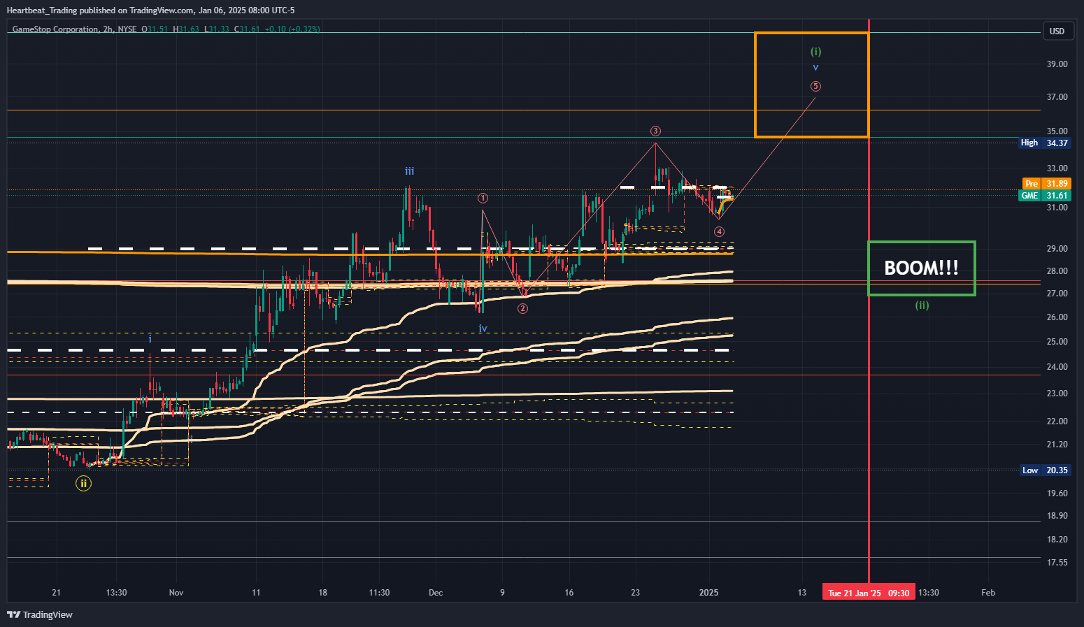The image size is (1084, 627).
Task: Click the Feb label on time axis
Action: pyautogui.click(x=988, y=593)
